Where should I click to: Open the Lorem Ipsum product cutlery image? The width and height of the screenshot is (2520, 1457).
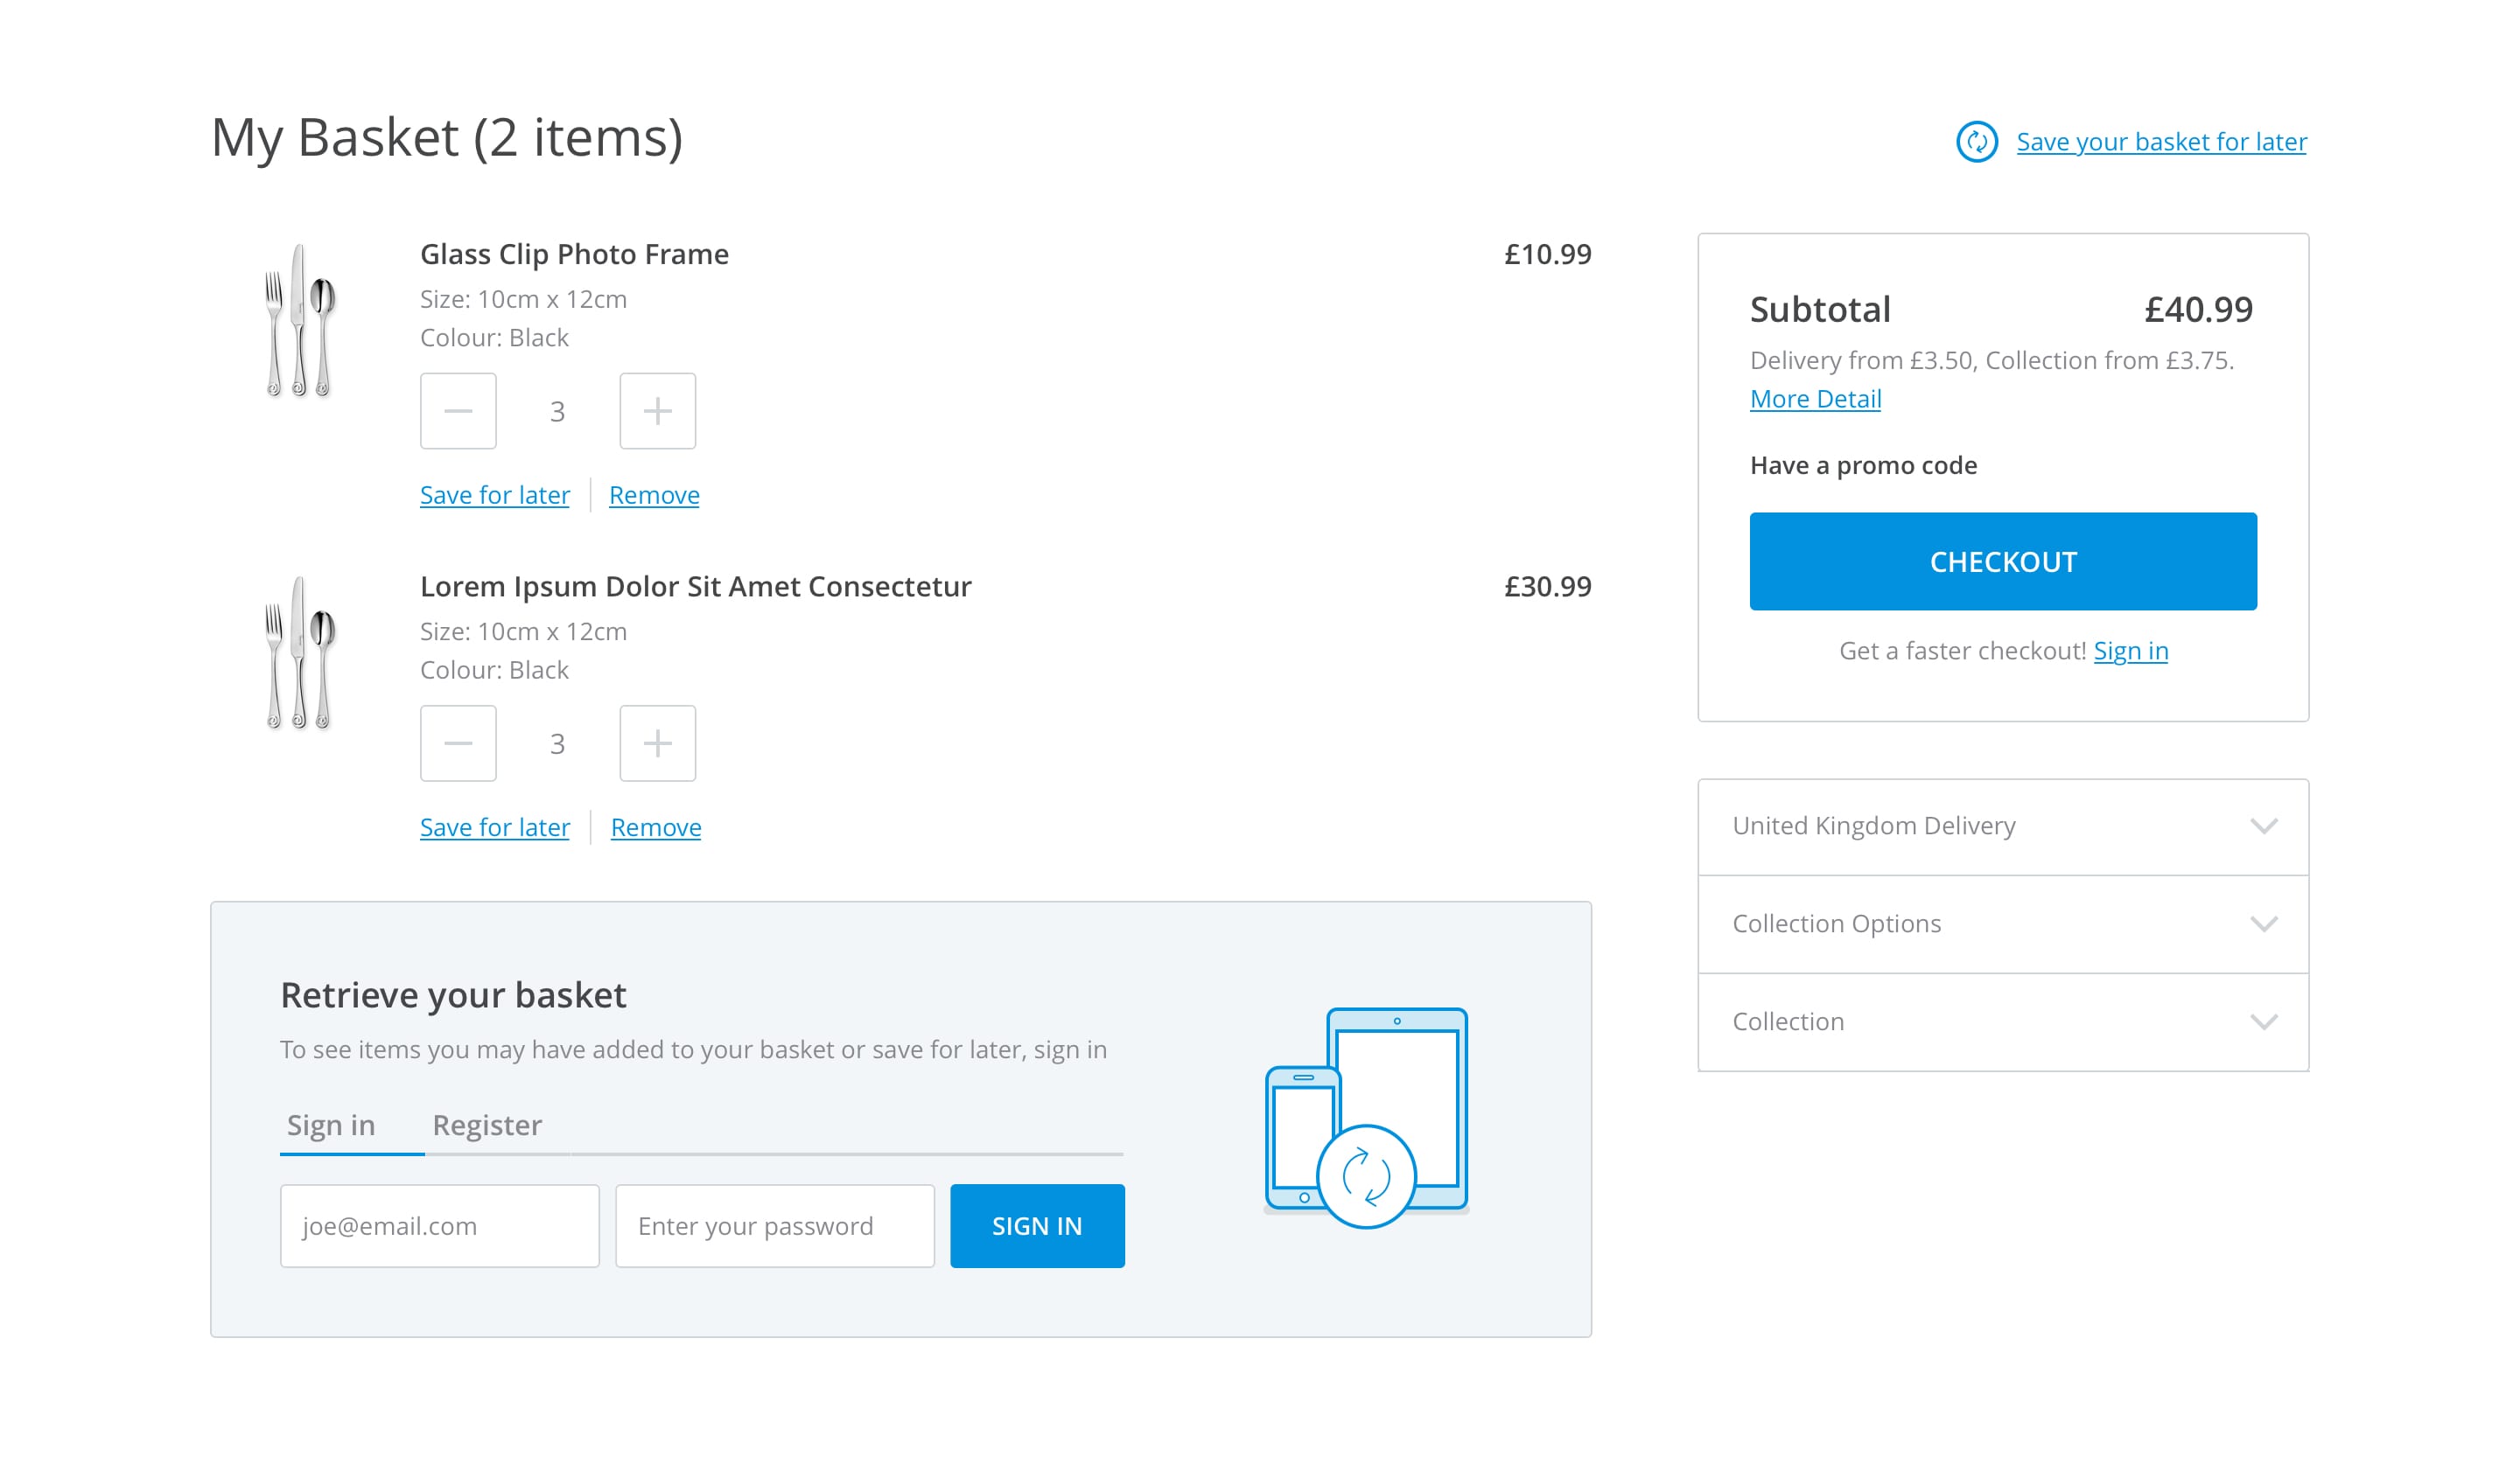299,653
